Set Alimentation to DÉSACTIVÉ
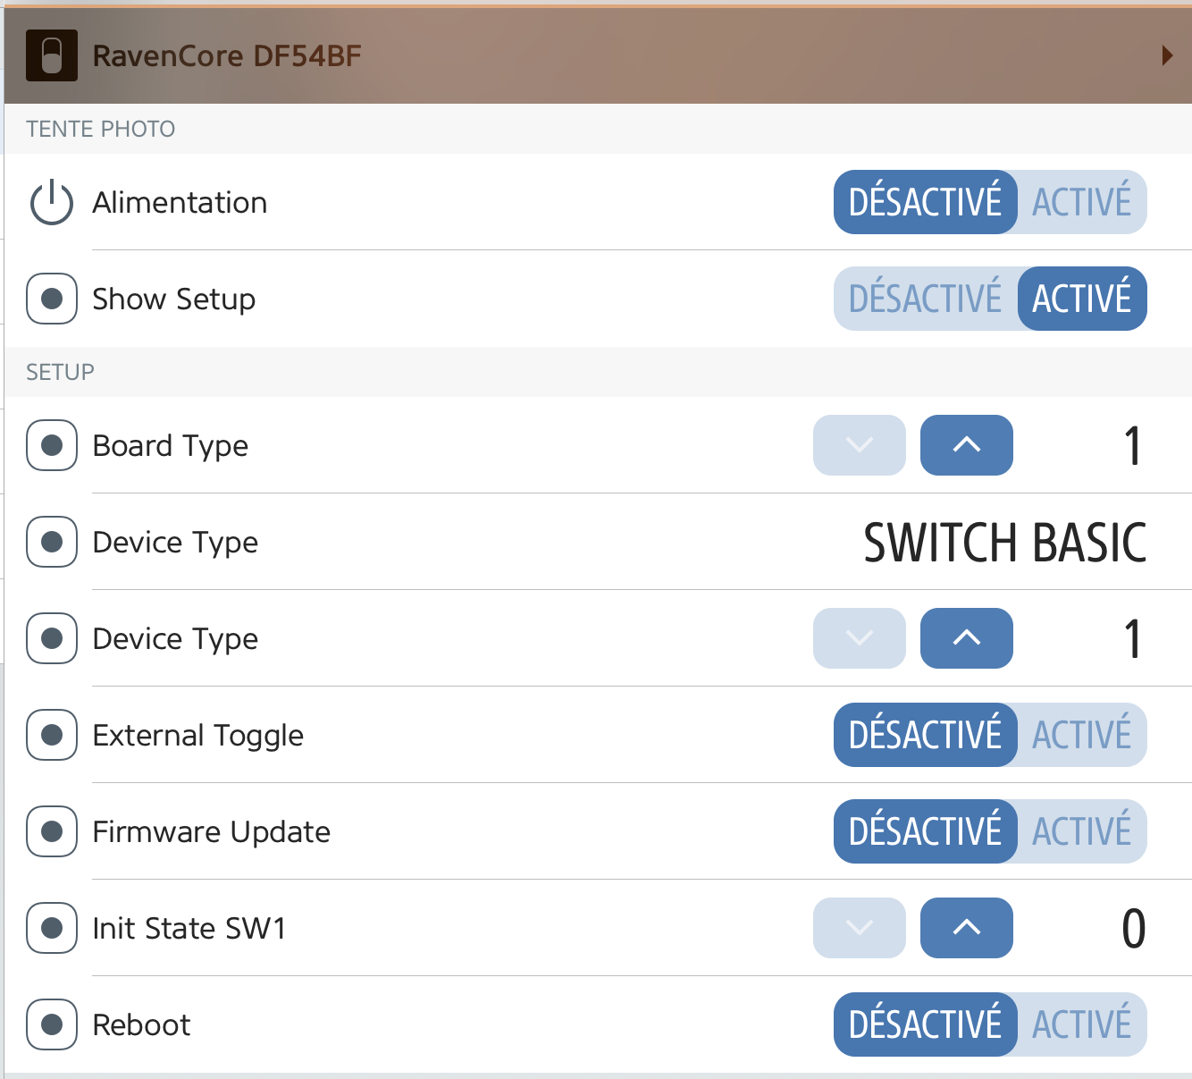 pos(926,202)
